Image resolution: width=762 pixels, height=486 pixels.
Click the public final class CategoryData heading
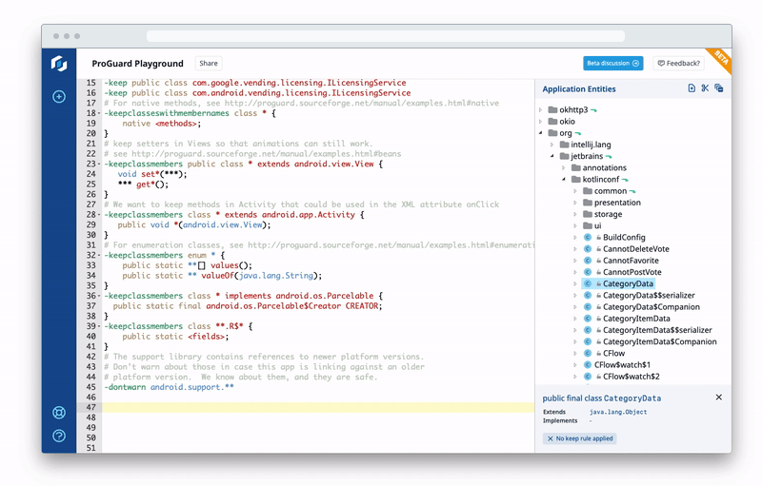602,399
